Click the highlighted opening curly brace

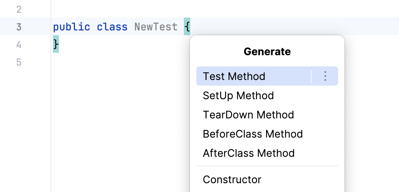(187, 27)
